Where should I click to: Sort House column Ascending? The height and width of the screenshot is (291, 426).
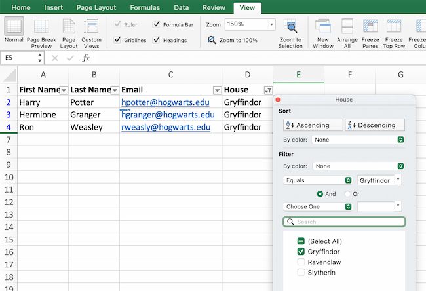(x=313, y=125)
